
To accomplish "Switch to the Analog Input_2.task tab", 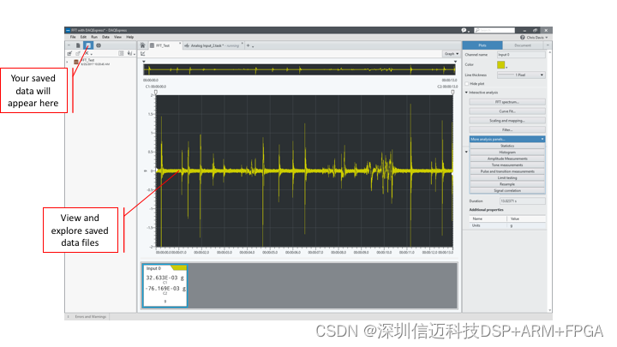I will point(210,45).
